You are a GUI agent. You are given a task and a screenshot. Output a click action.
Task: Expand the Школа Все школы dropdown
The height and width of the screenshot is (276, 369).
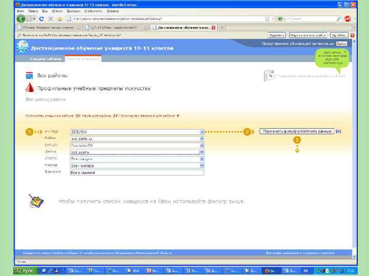(201, 152)
